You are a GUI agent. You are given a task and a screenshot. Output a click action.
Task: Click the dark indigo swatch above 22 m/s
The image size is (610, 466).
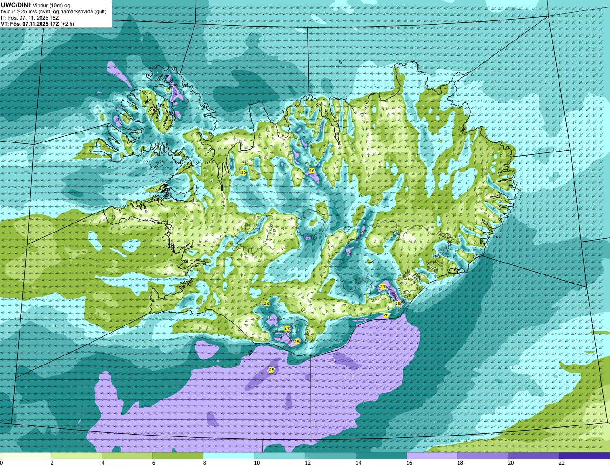[x=584, y=456]
